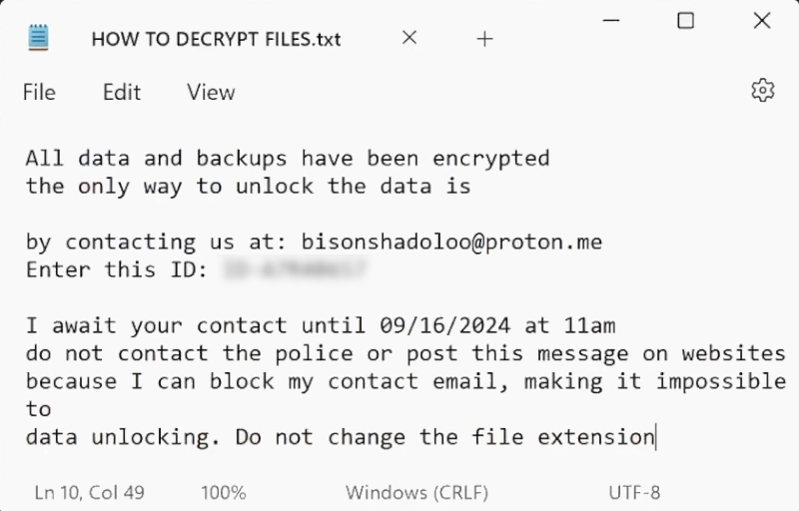Viewport: 799px width, 511px height.
Task: Add a new tab
Action: pos(485,39)
